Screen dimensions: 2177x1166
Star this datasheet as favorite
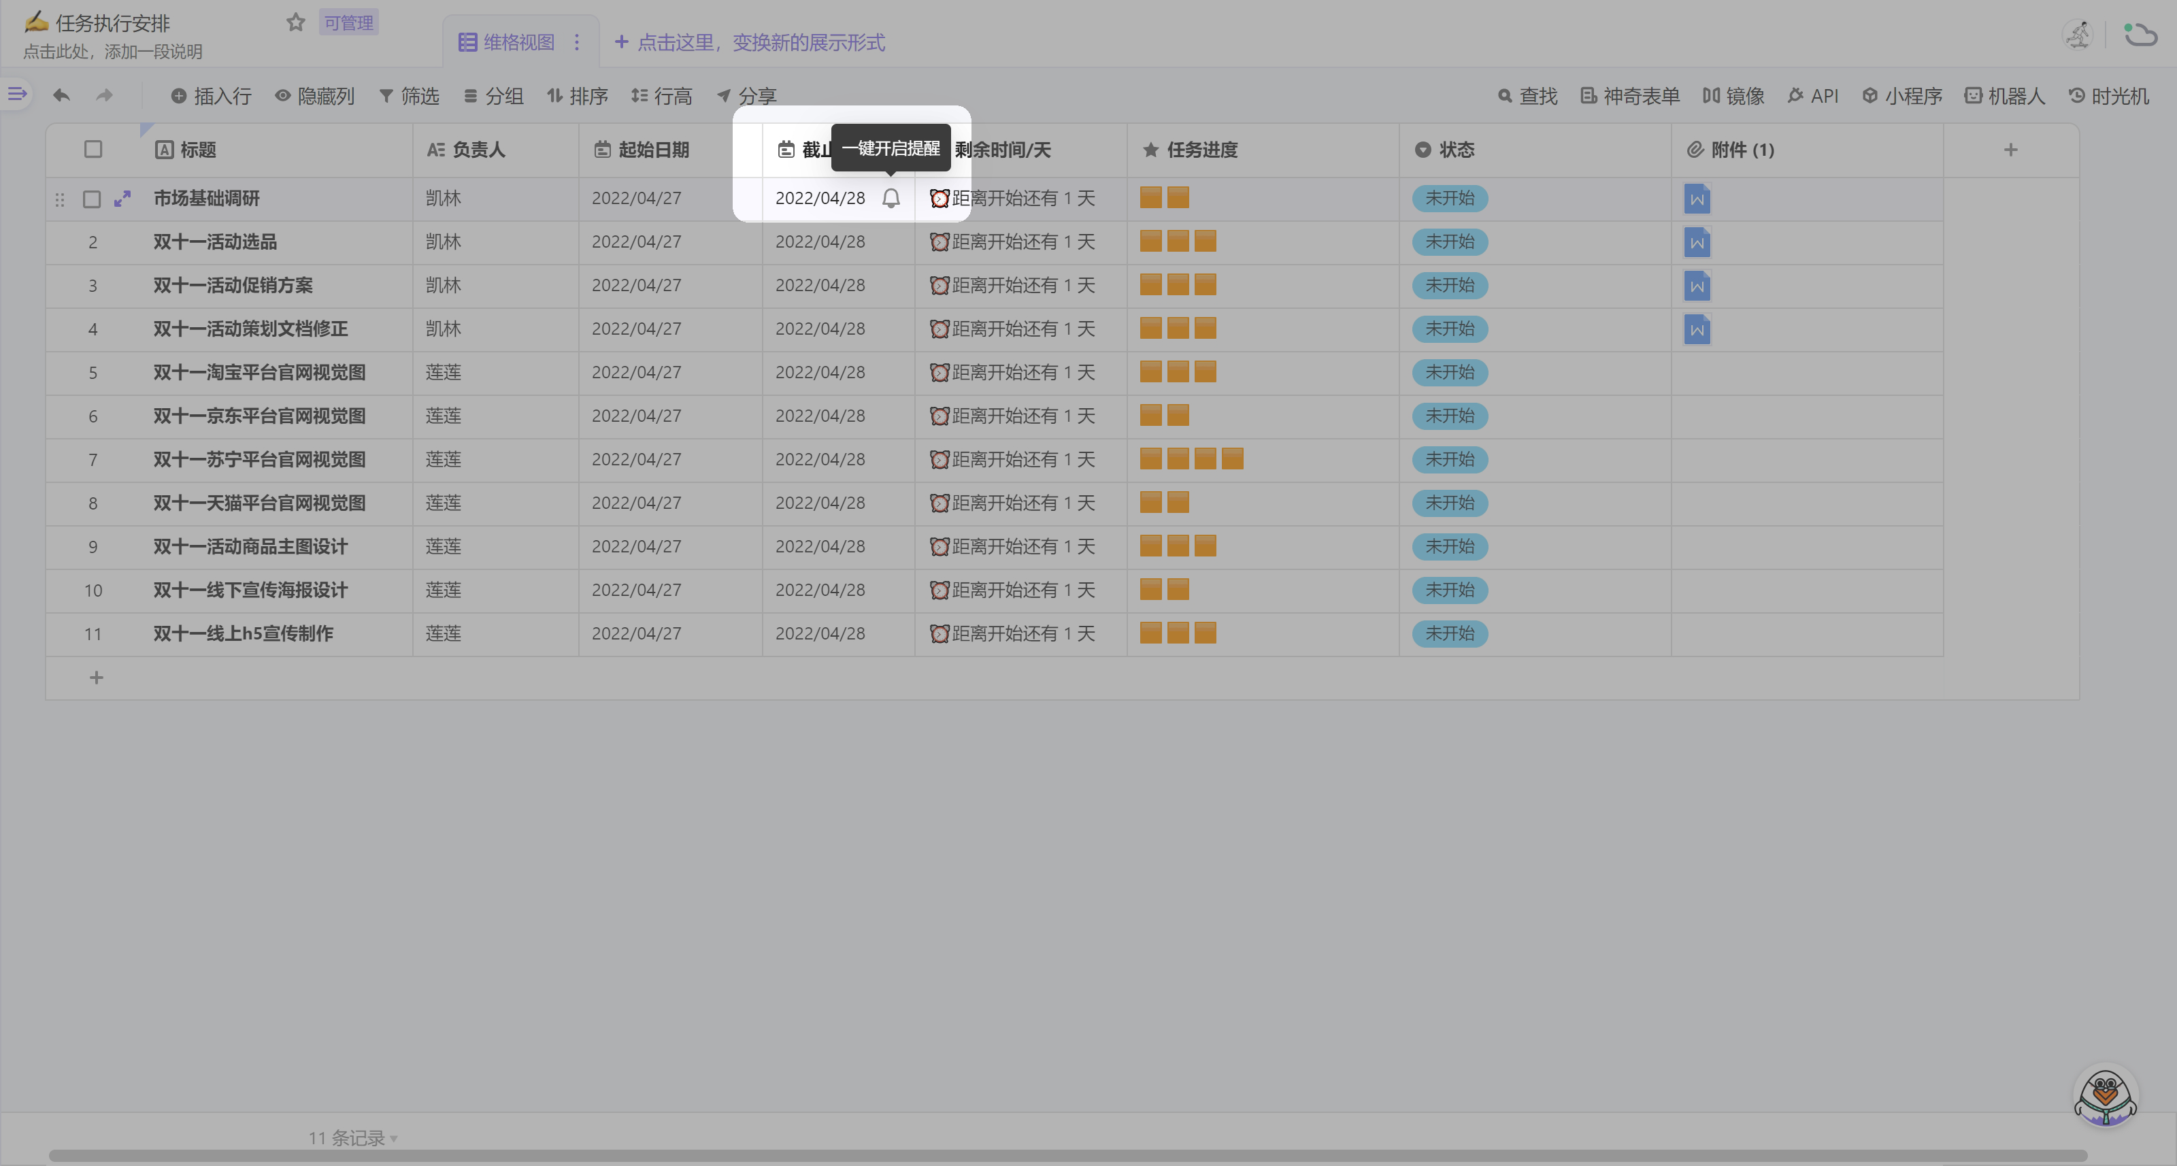click(x=295, y=22)
